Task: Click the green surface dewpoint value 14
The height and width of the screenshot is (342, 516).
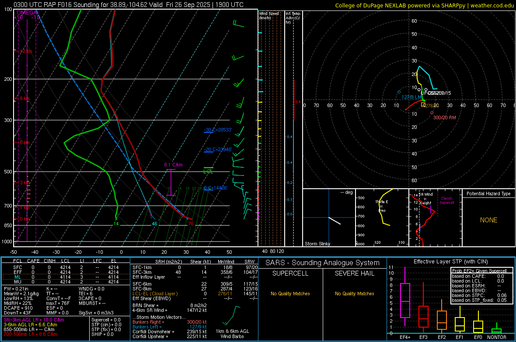Action: [x=116, y=224]
